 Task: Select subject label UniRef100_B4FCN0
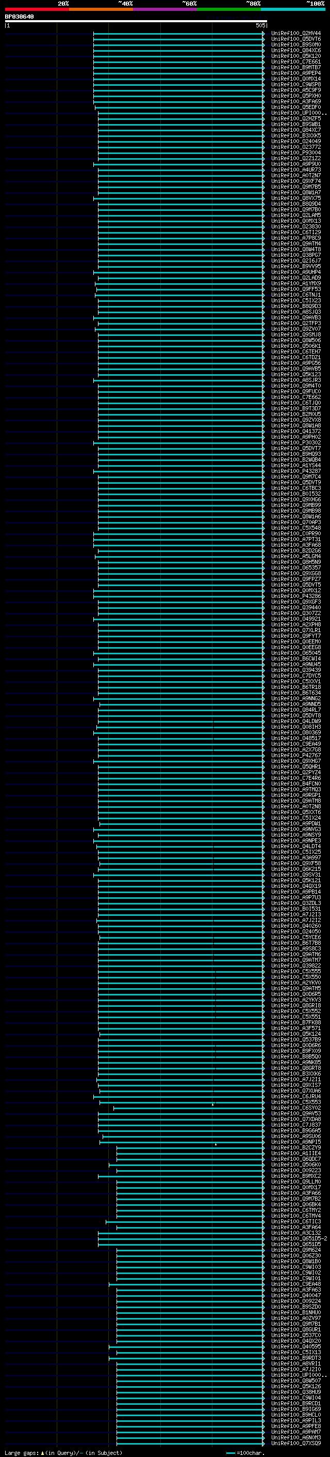point(296,784)
